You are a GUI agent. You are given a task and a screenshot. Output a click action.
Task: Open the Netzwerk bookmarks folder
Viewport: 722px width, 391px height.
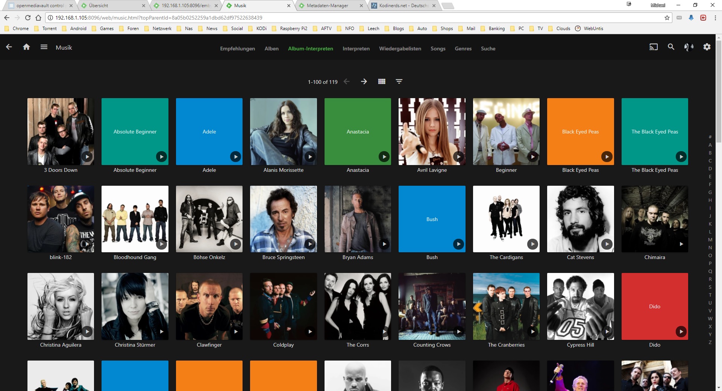pyautogui.click(x=158, y=29)
